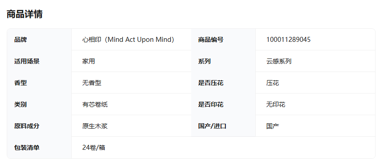The width and height of the screenshot is (381, 166).
Task: Select the 商品编号 label
Action: pyautogui.click(x=211, y=40)
